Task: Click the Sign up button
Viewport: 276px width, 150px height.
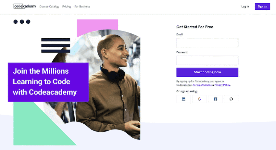Action: [262, 6]
